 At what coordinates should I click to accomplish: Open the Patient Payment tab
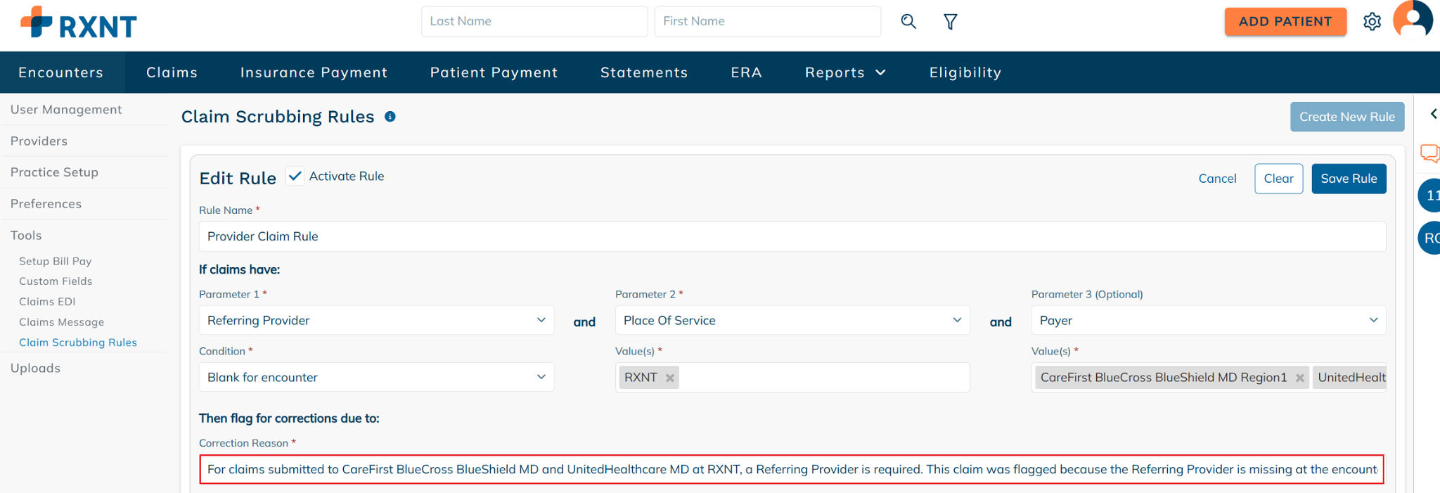(494, 72)
